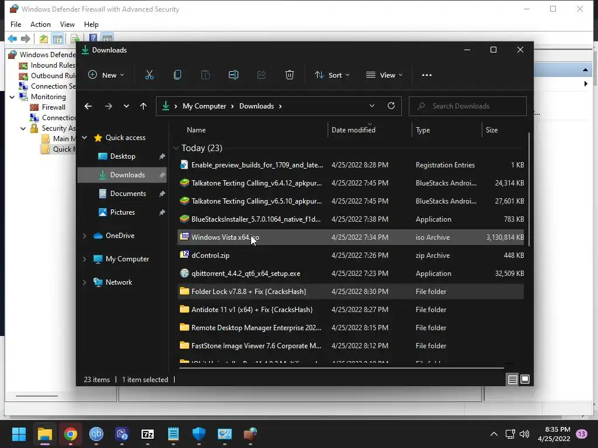Select Outbound Rules in firewall tree
Image resolution: width=598 pixels, height=448 pixels.
[47, 76]
